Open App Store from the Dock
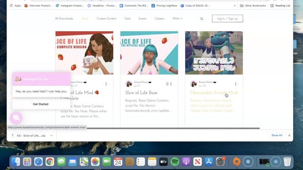Viewport: 303px width, 170px height. pyautogui.click(x=209, y=161)
